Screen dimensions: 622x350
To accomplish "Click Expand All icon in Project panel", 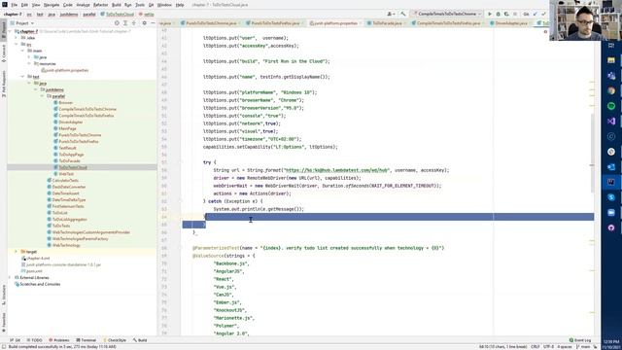I will [125, 23].
